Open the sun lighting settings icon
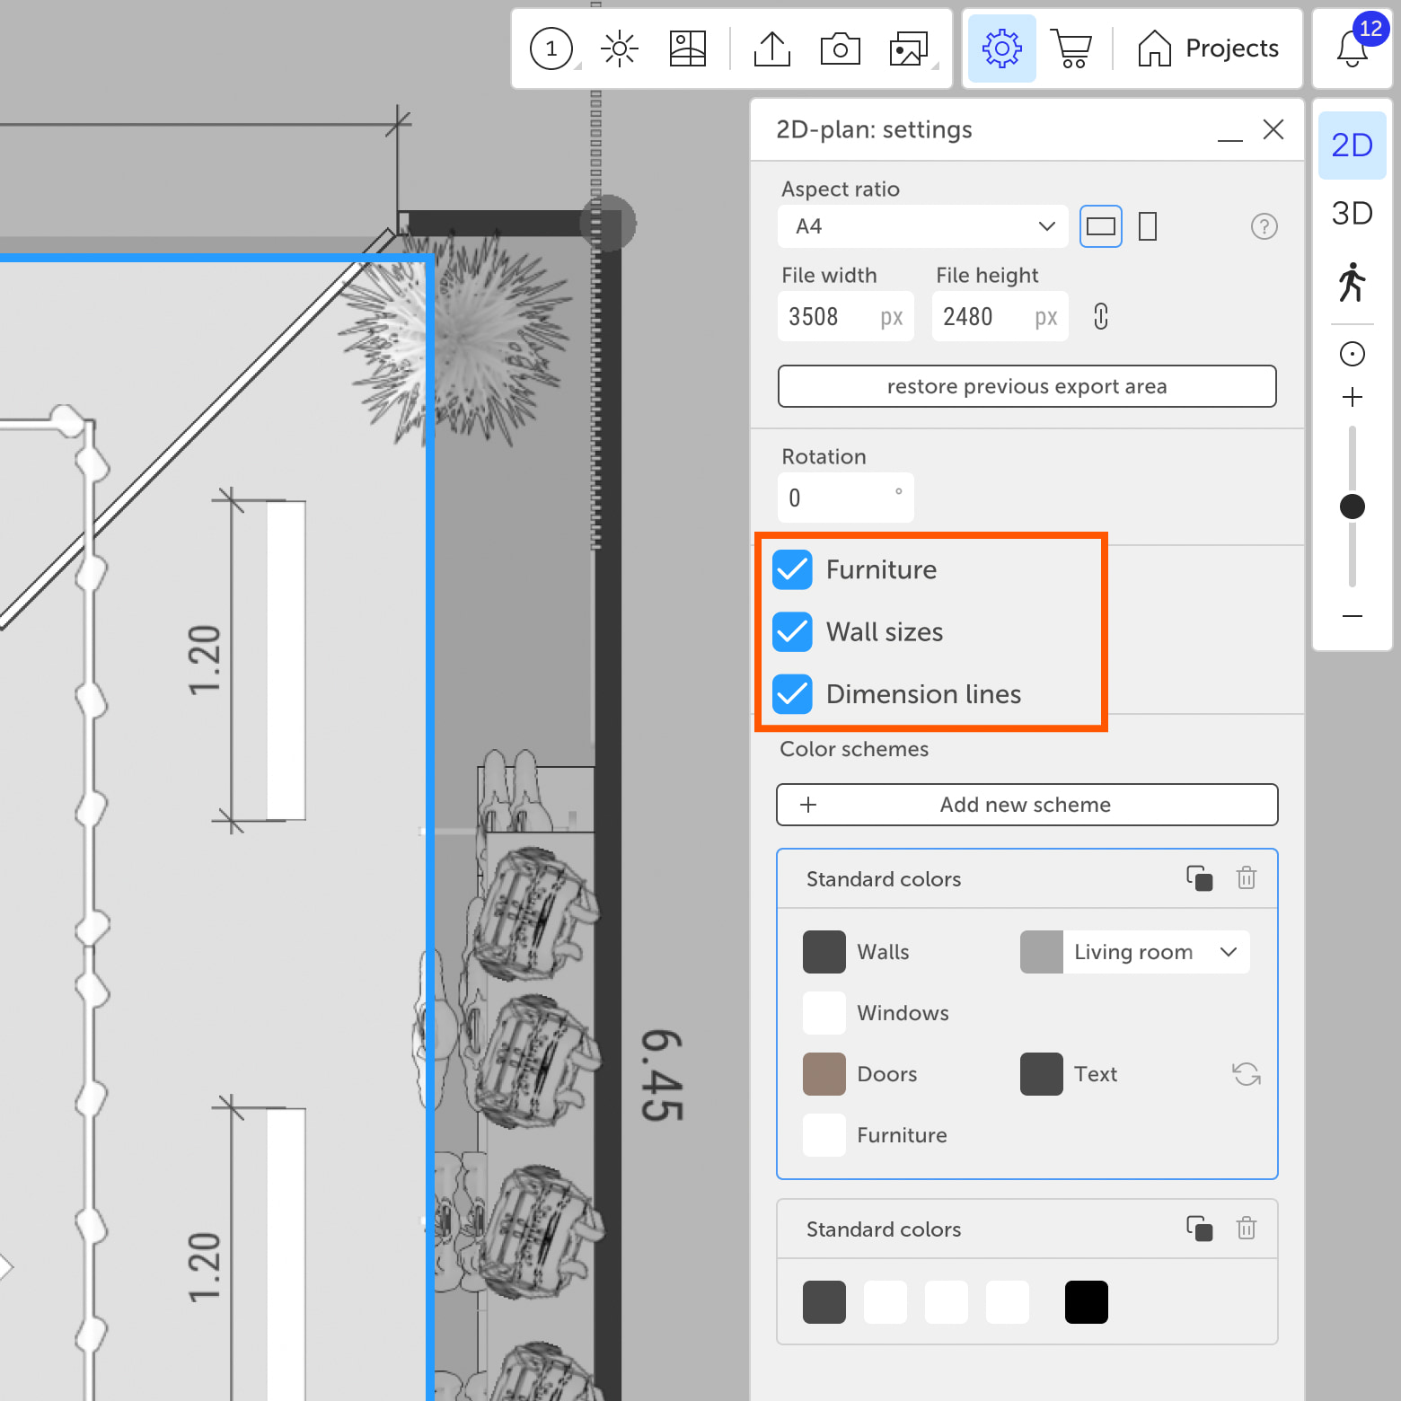Viewport: 1401px width, 1401px height. (x=620, y=49)
